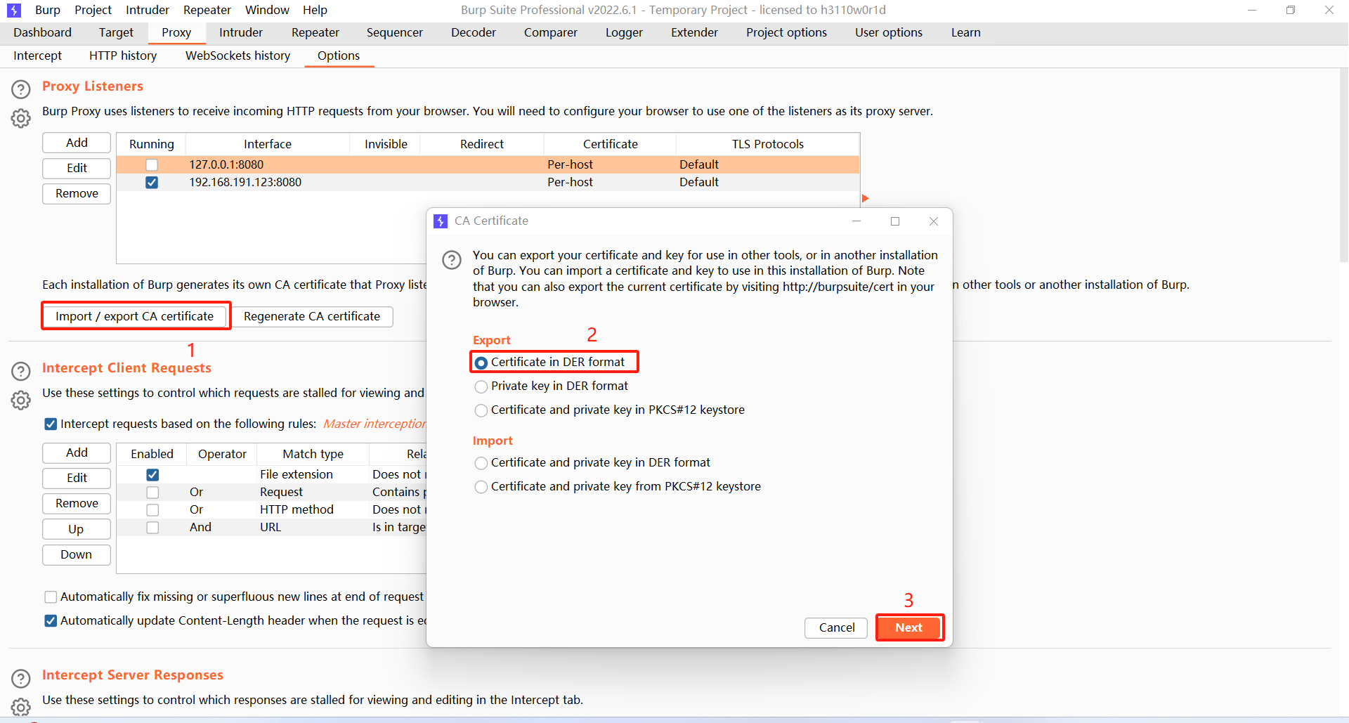
Task: Go to the Intercept sub-tab
Action: tap(38, 56)
